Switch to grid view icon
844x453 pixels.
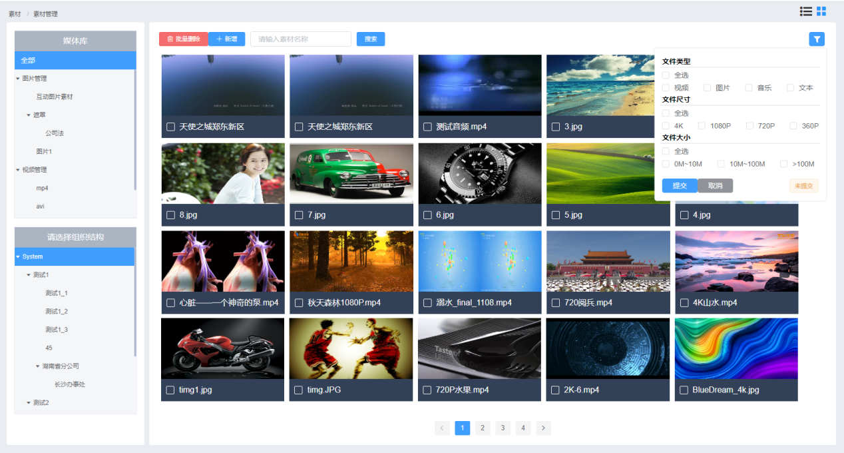[x=821, y=11]
